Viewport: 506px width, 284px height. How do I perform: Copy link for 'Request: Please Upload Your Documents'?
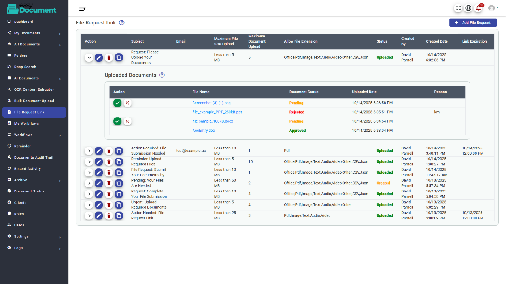click(119, 58)
